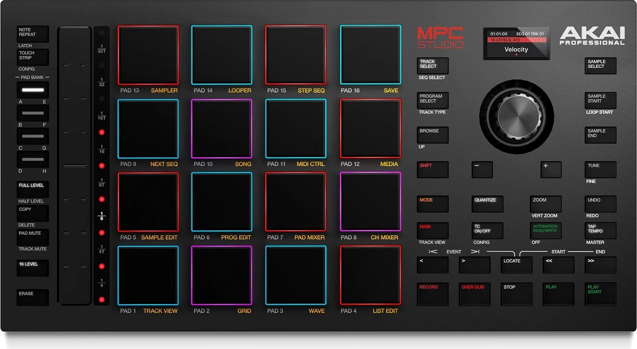Tap Pad 2 labeled GRID
This screenshot has height=349, width=637.
tap(222, 275)
